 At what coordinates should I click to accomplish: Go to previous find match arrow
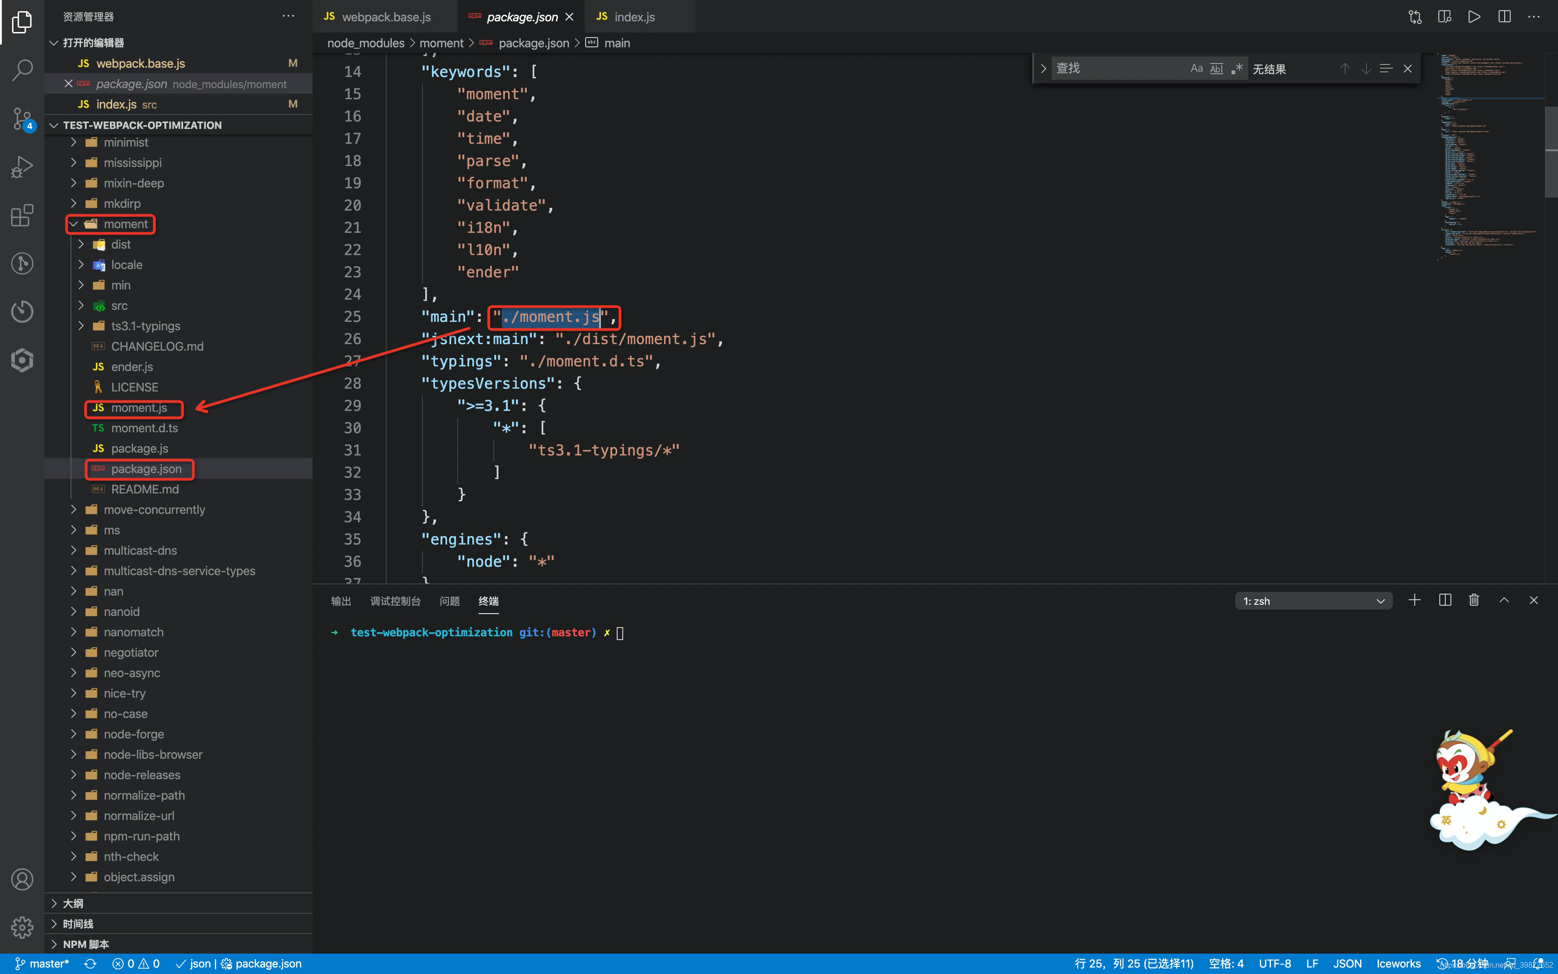tap(1345, 68)
